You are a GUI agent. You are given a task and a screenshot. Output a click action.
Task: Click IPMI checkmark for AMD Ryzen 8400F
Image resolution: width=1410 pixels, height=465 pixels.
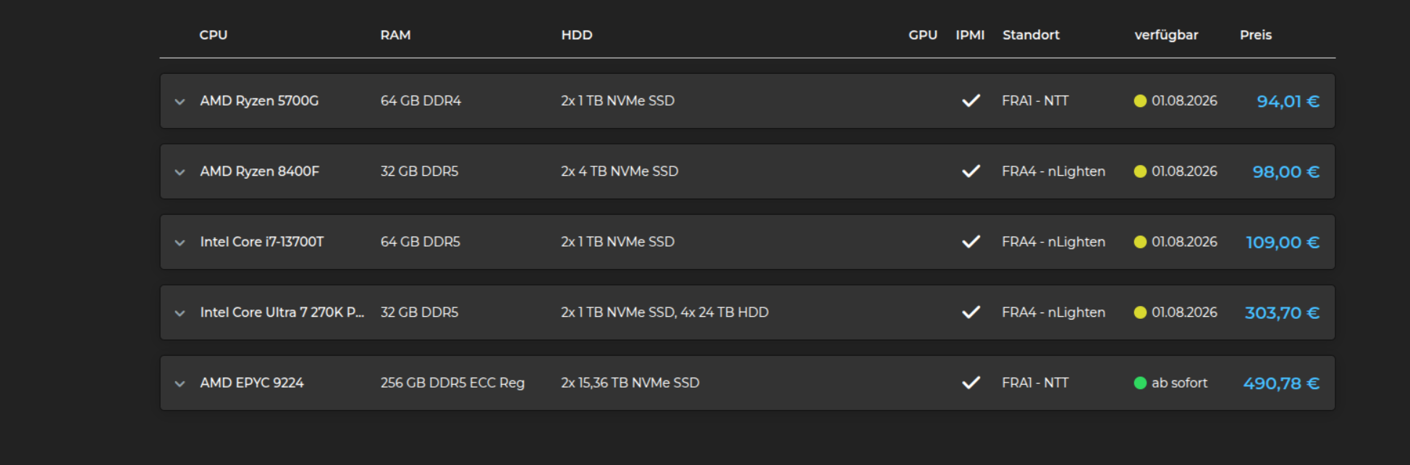[971, 171]
